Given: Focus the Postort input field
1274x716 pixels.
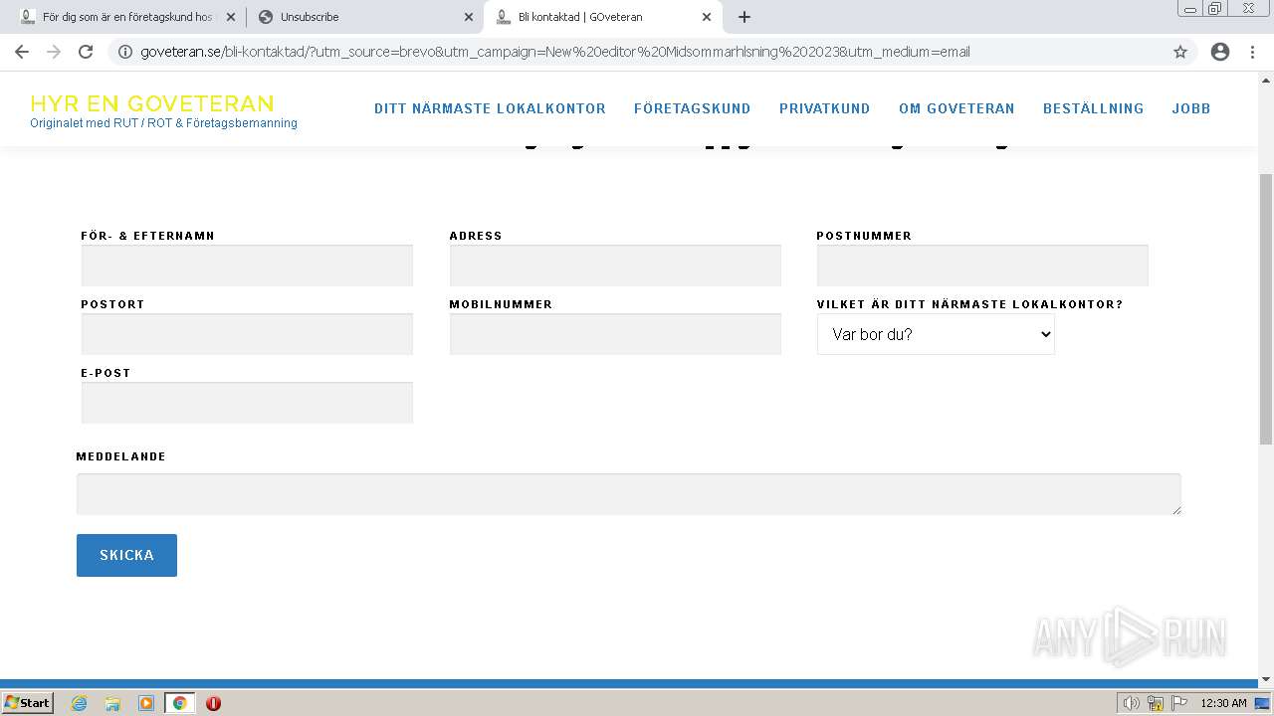Looking at the screenshot, I should coord(247,334).
